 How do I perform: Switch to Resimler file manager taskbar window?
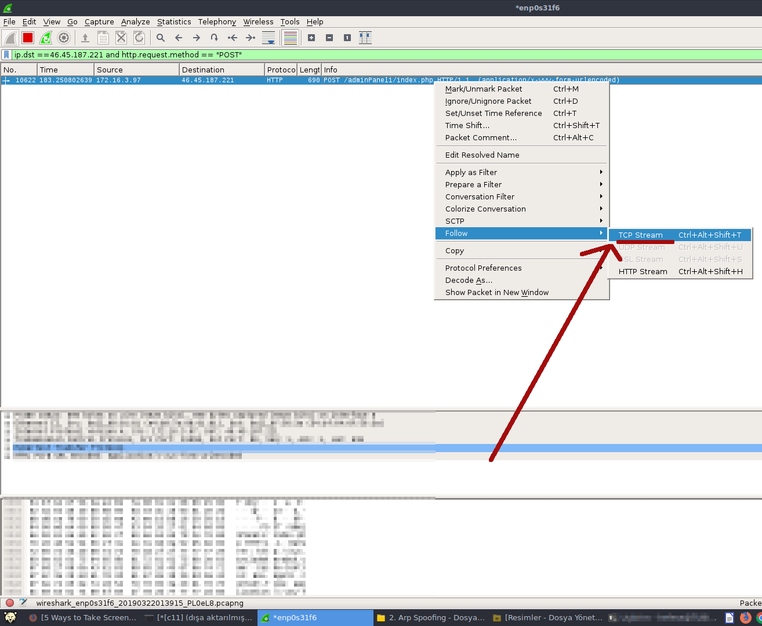tap(547, 618)
